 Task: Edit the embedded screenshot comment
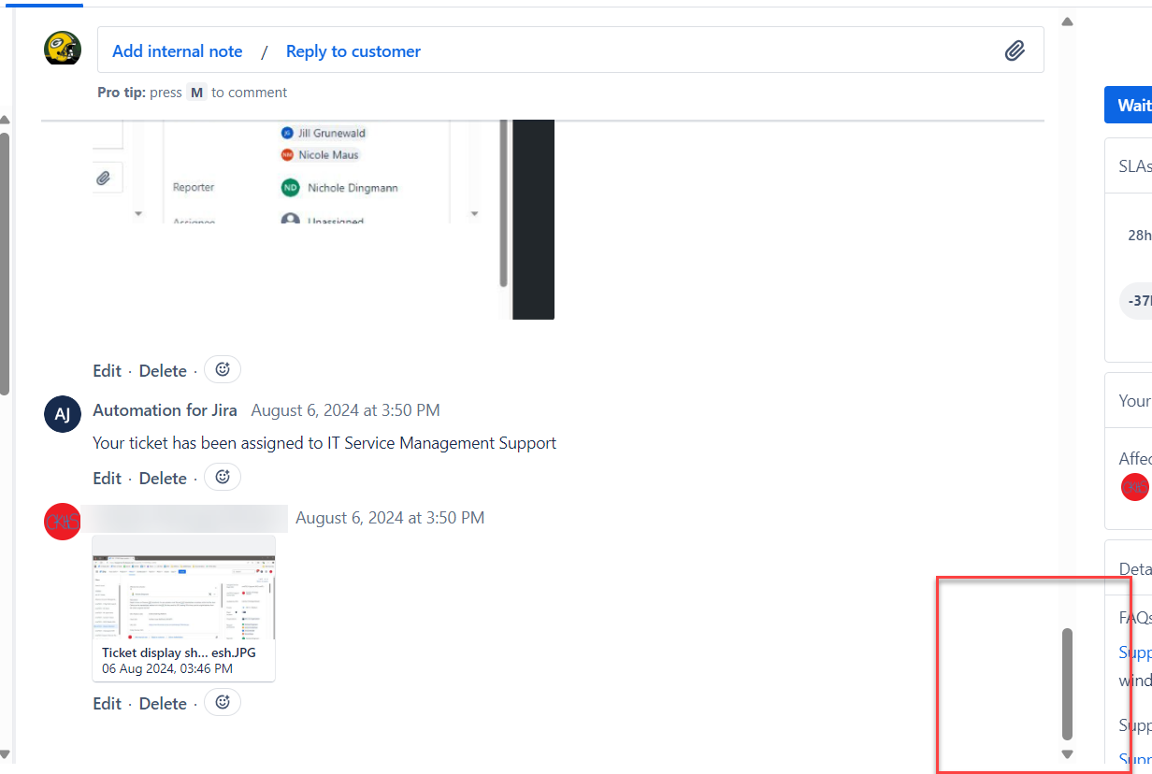point(107,370)
